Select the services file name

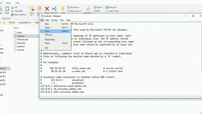(21, 50)
